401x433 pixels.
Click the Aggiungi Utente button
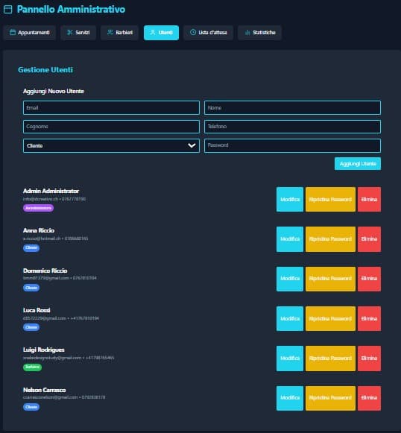tap(358, 164)
